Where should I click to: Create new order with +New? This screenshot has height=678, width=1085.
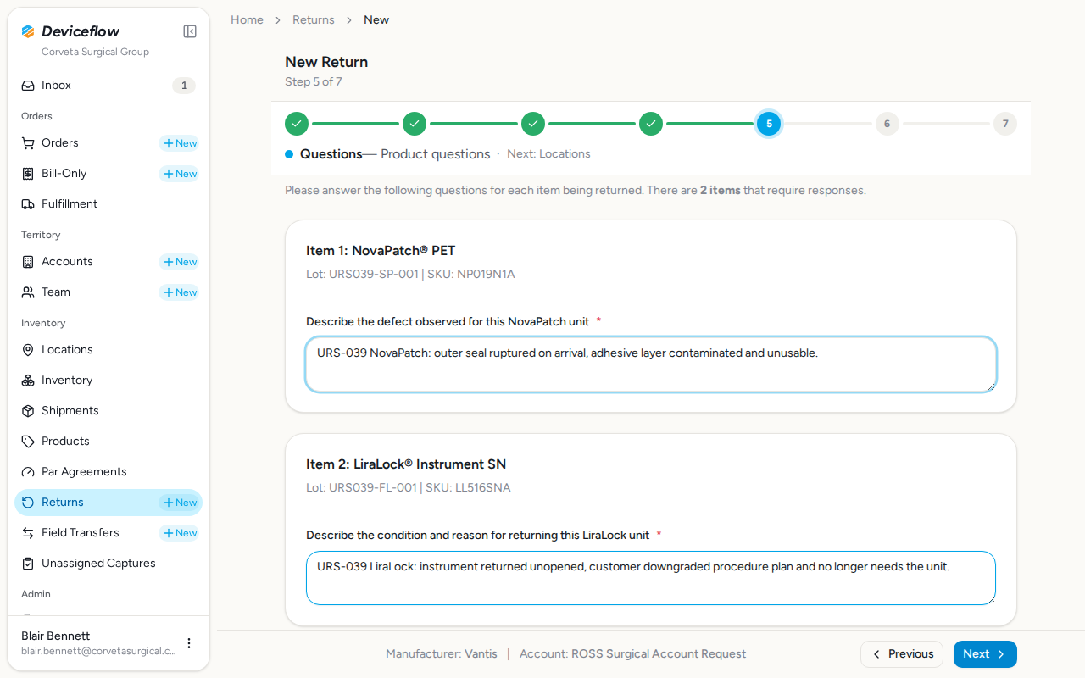[180, 143]
